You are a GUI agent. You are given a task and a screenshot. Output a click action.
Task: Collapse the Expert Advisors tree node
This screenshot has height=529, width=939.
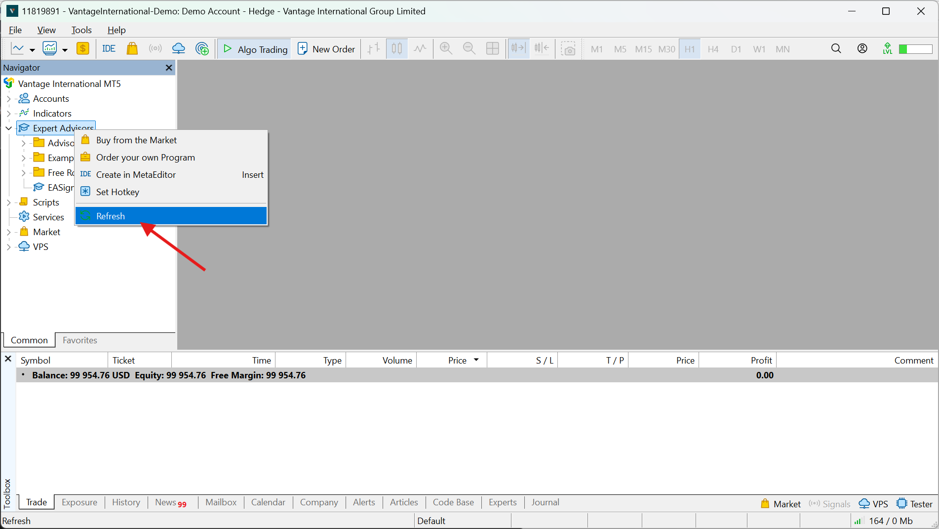point(8,128)
